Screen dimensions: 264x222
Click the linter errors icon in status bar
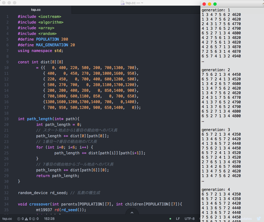19,219
